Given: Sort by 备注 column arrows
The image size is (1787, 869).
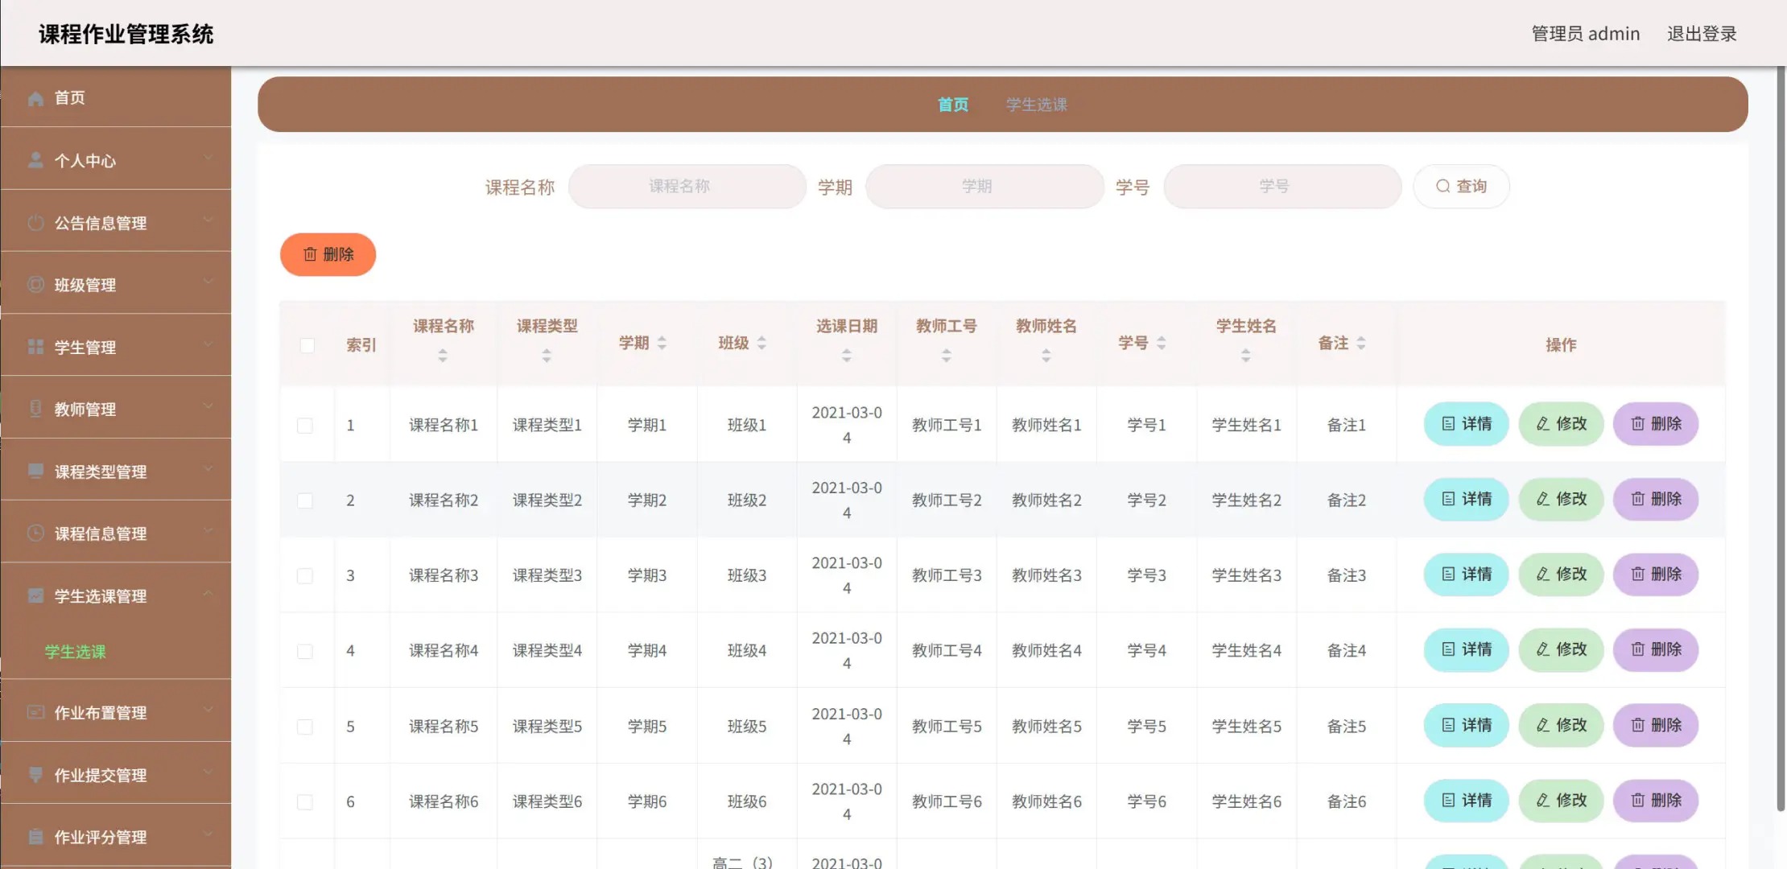Looking at the screenshot, I should coord(1361,343).
